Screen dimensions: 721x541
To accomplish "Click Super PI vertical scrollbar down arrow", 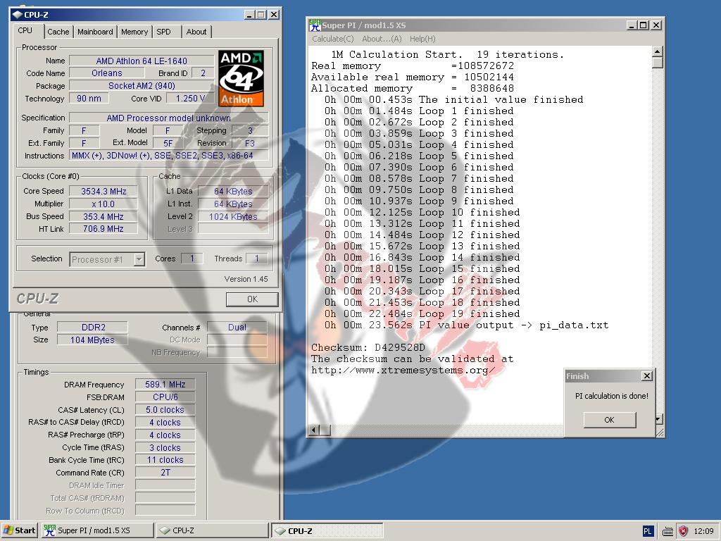I will 658,419.
